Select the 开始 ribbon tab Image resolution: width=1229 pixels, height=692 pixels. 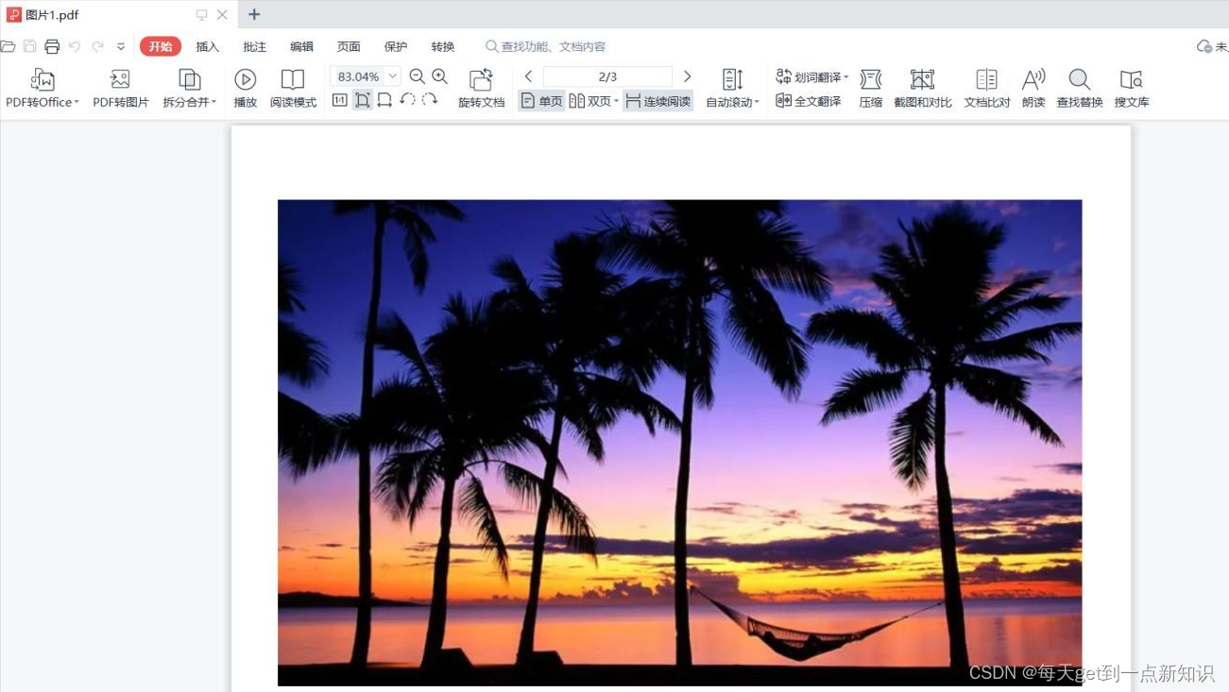click(161, 46)
